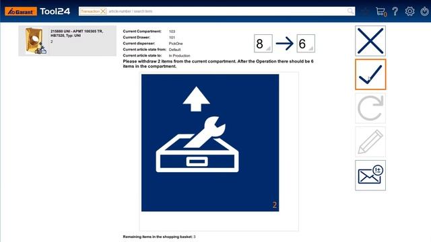Cancel the withdrawal with the X button
This screenshot has height=242, width=431.
[x=370, y=41]
